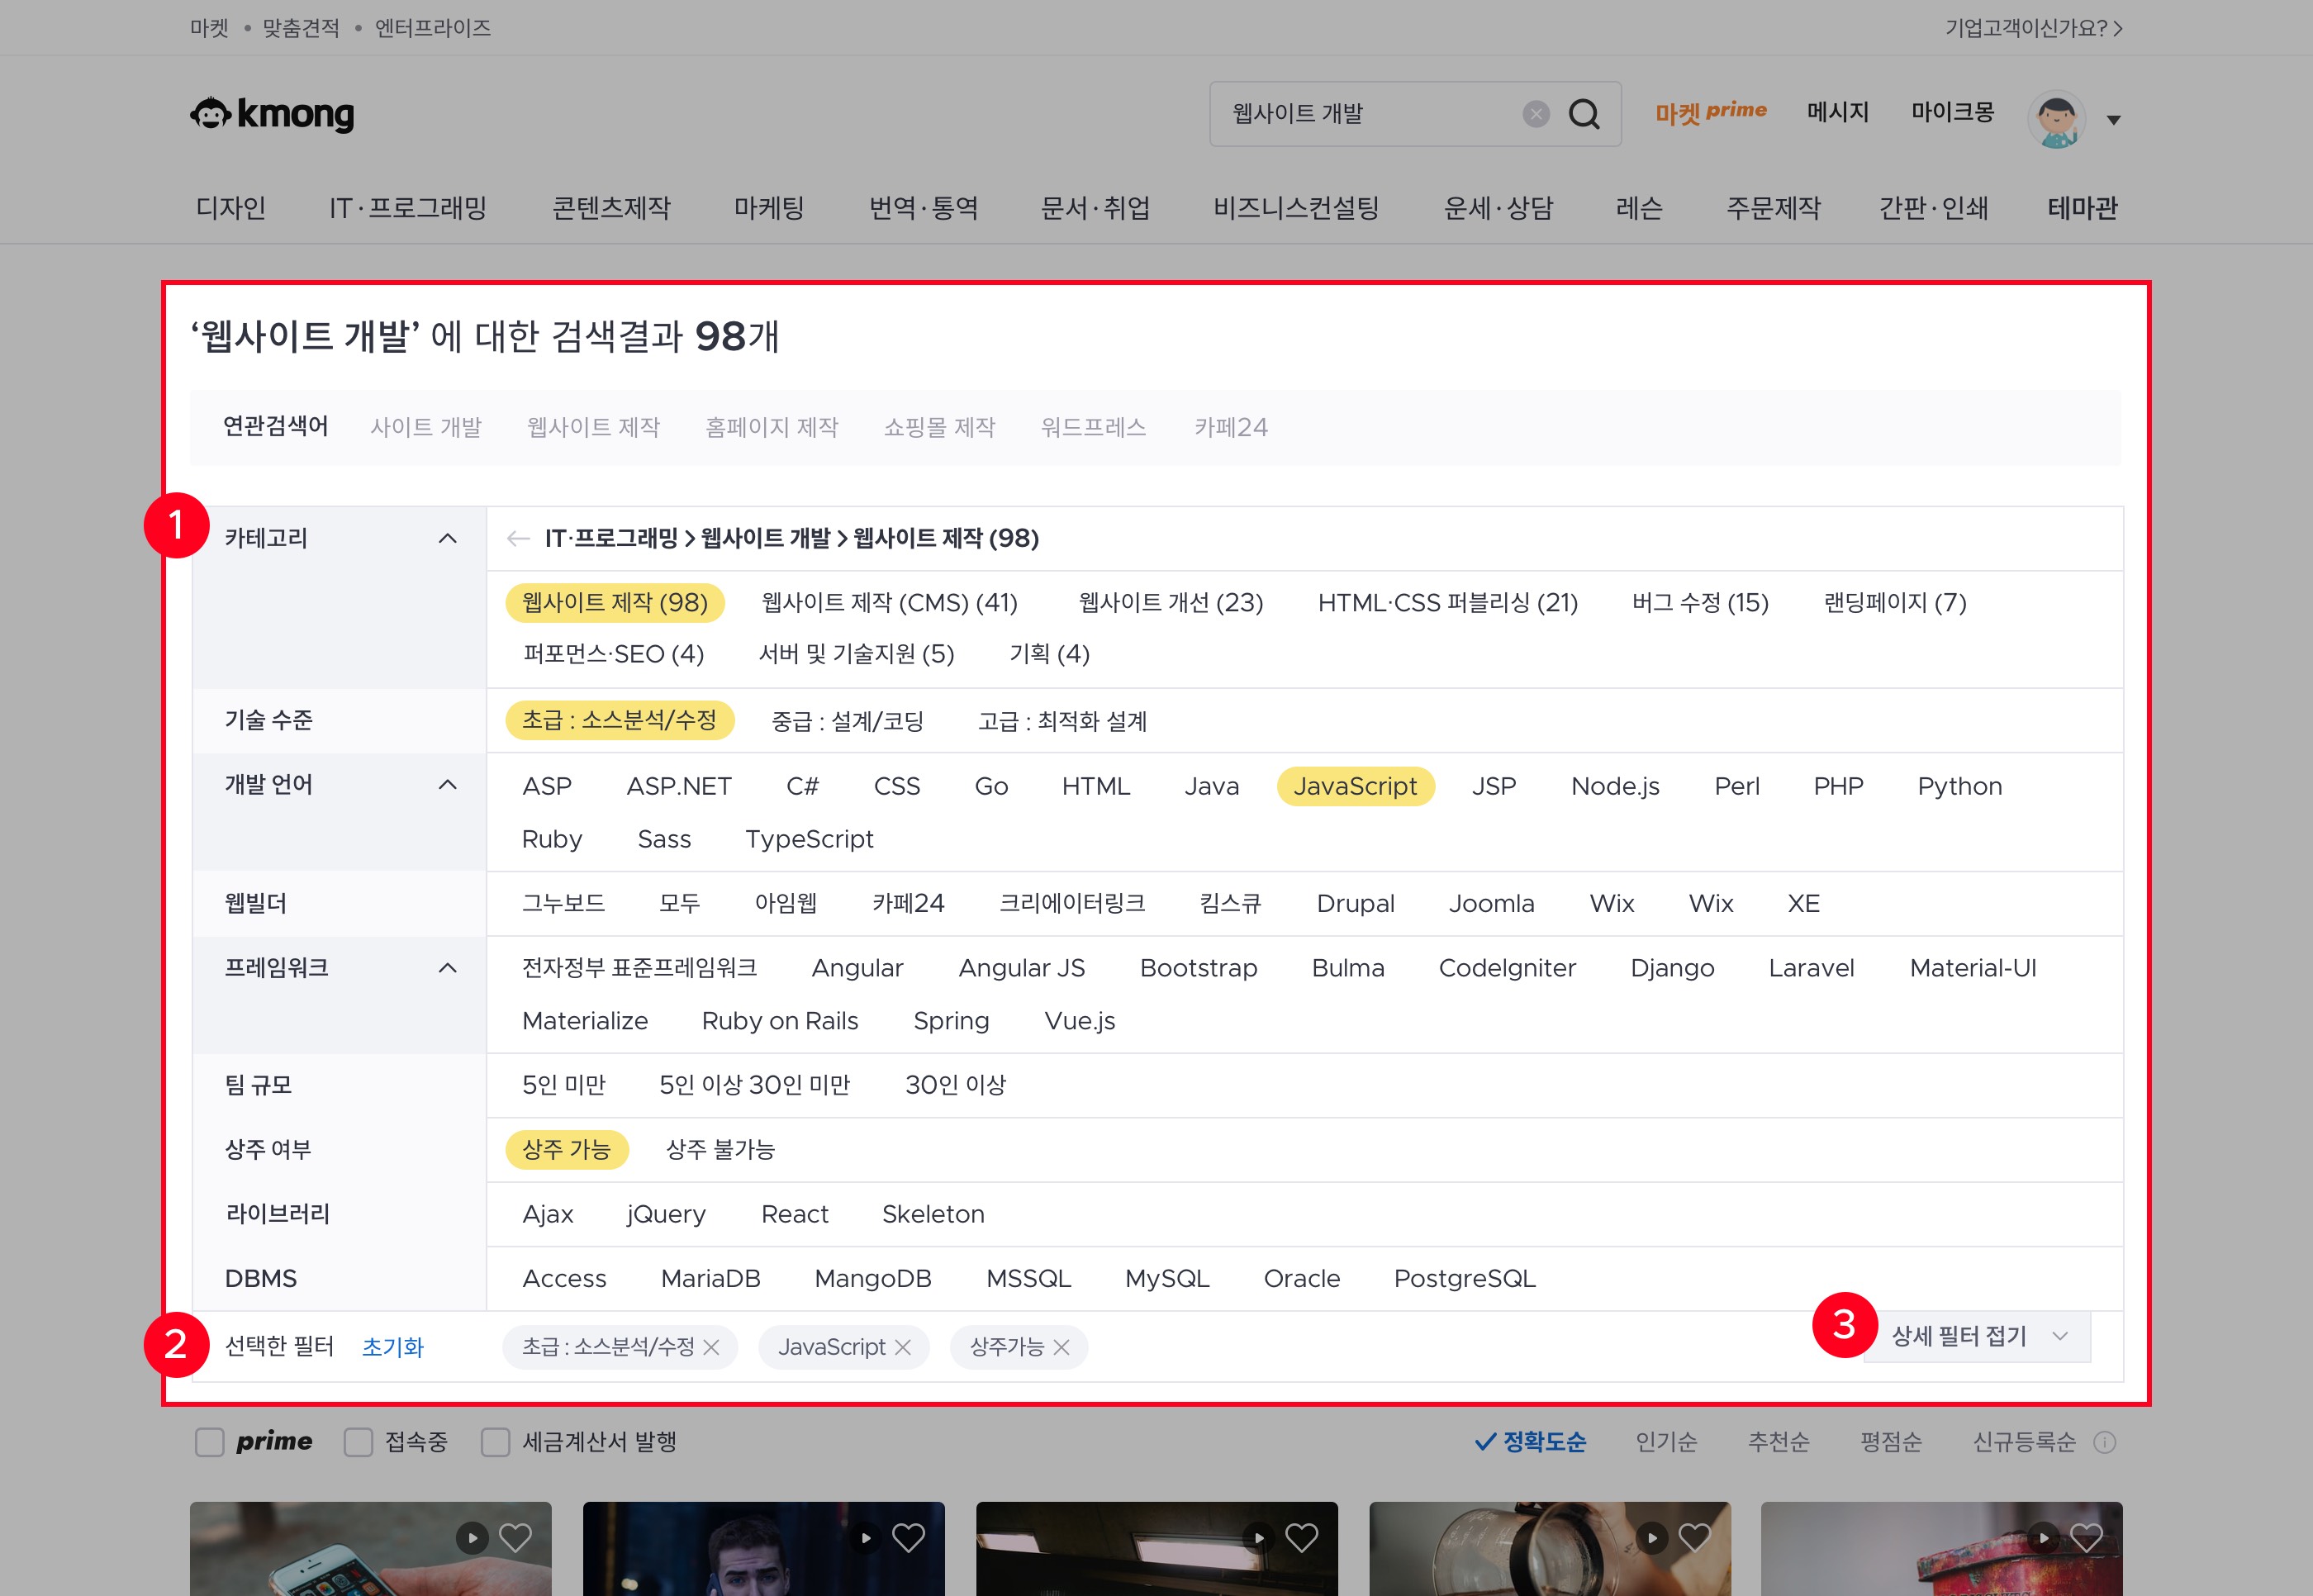Enable the prime checkbox
The height and width of the screenshot is (1596, 2313).
point(209,1442)
